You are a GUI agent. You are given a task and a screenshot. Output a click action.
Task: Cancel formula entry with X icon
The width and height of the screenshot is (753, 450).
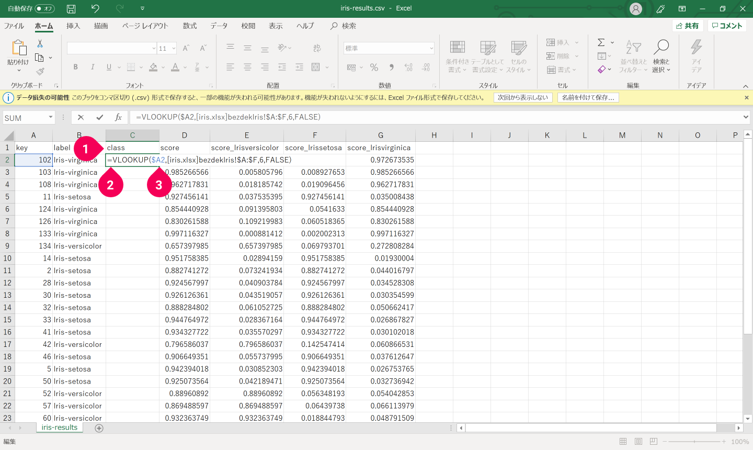pyautogui.click(x=81, y=117)
